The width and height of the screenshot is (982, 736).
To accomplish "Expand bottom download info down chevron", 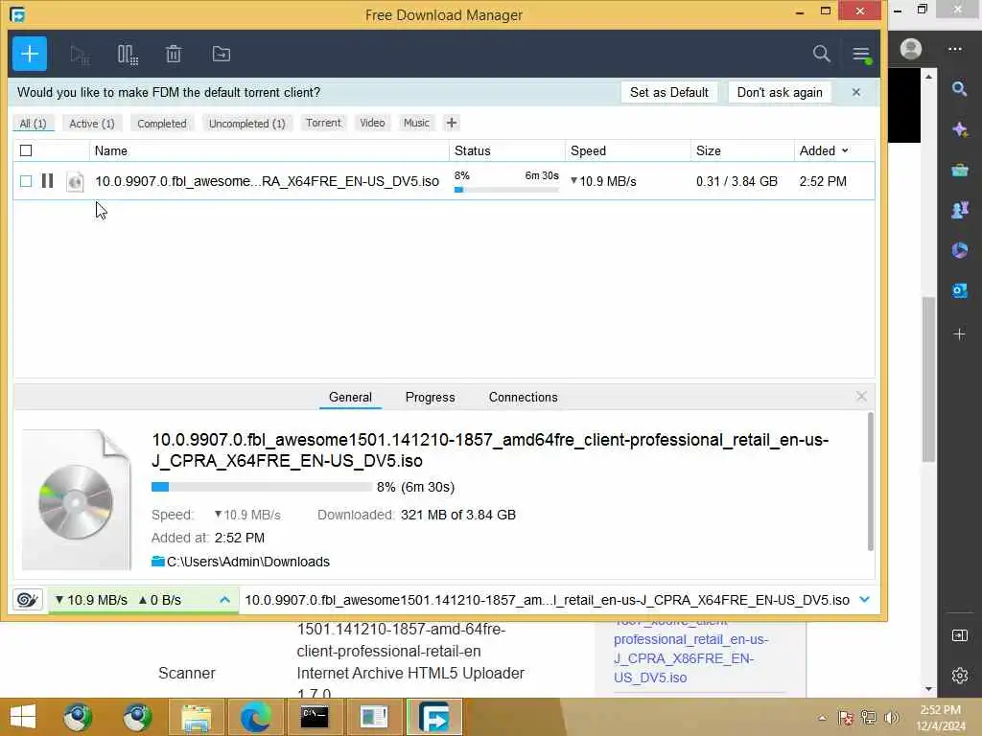I will click(865, 600).
